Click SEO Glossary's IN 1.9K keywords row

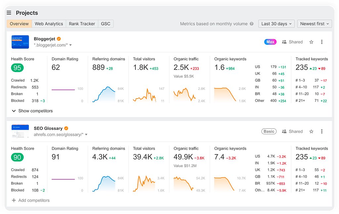click(x=270, y=163)
